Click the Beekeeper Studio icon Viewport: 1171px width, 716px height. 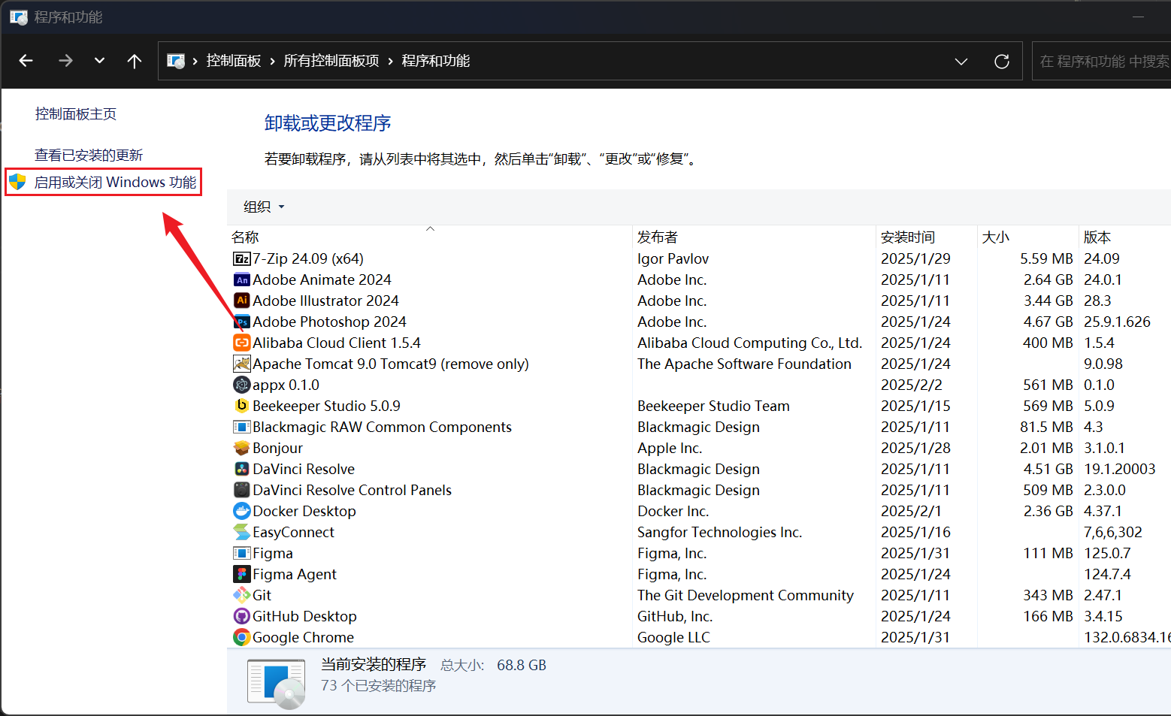point(241,406)
